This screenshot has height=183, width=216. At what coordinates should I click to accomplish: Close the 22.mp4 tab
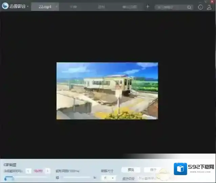(56, 7)
